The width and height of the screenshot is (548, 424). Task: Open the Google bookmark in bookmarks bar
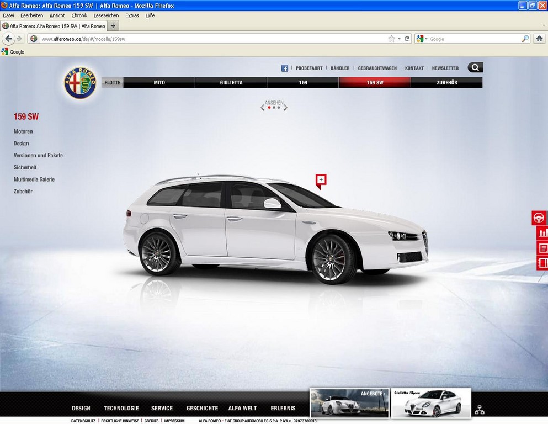tap(13, 52)
